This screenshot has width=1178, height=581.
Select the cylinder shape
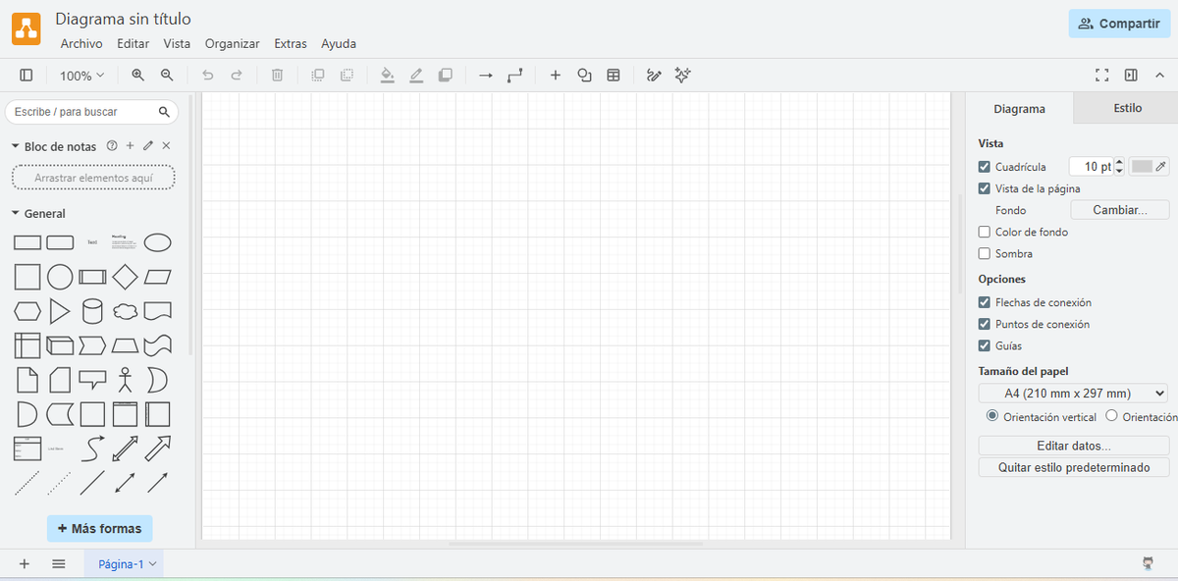point(92,312)
